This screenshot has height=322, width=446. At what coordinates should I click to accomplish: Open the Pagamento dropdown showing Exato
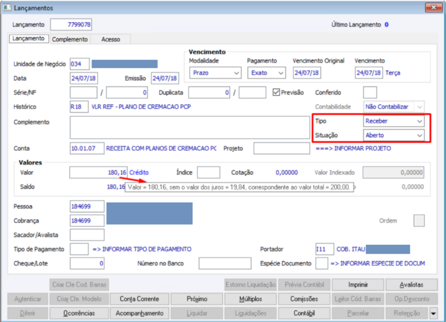click(266, 72)
